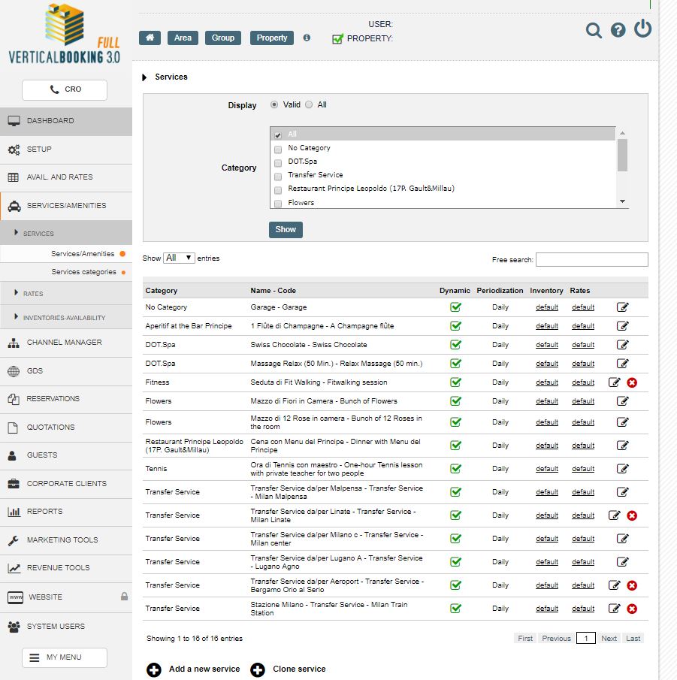Toggle the All category checkbox

(x=278, y=135)
